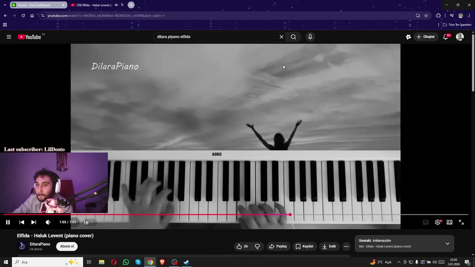Viewport: 475px width, 267px height.
Task: Run search with the magnifier button
Action: click(294, 37)
